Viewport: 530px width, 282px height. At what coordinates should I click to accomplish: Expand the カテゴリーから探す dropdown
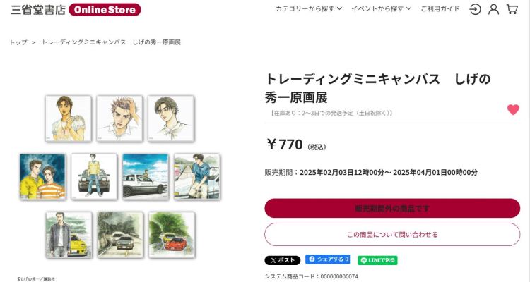pos(309,8)
